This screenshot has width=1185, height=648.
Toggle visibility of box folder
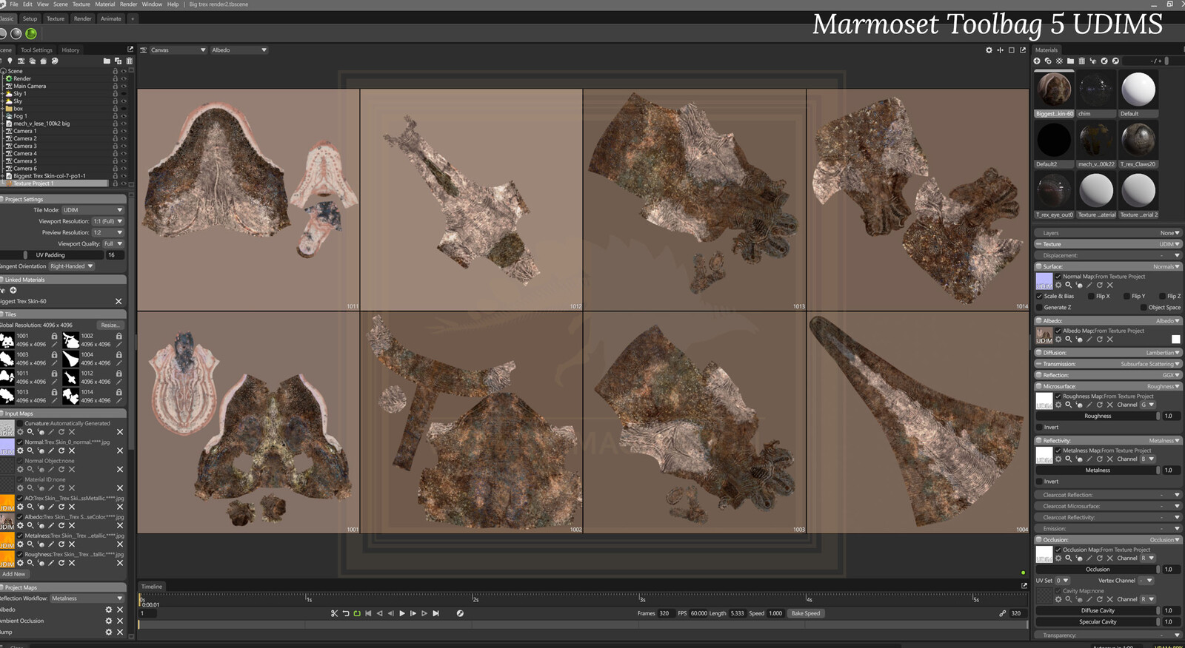(x=124, y=109)
